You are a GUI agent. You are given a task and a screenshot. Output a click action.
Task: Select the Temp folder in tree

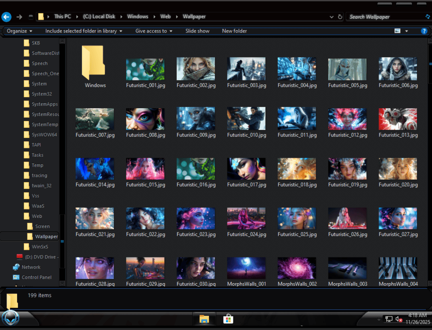[33, 165]
